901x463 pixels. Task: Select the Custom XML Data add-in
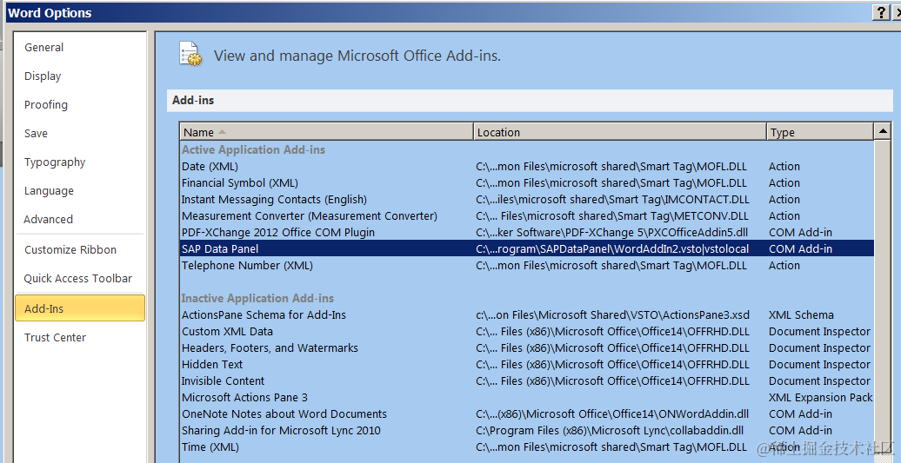(x=527, y=332)
